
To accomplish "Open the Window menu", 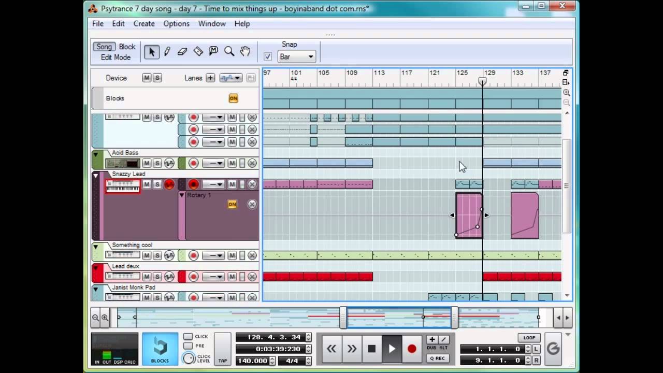I will pos(212,24).
